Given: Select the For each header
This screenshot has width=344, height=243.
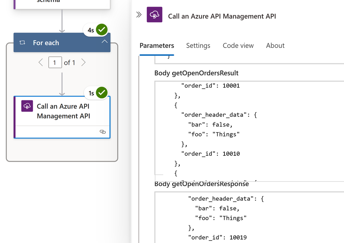Looking at the screenshot, I should [62, 43].
